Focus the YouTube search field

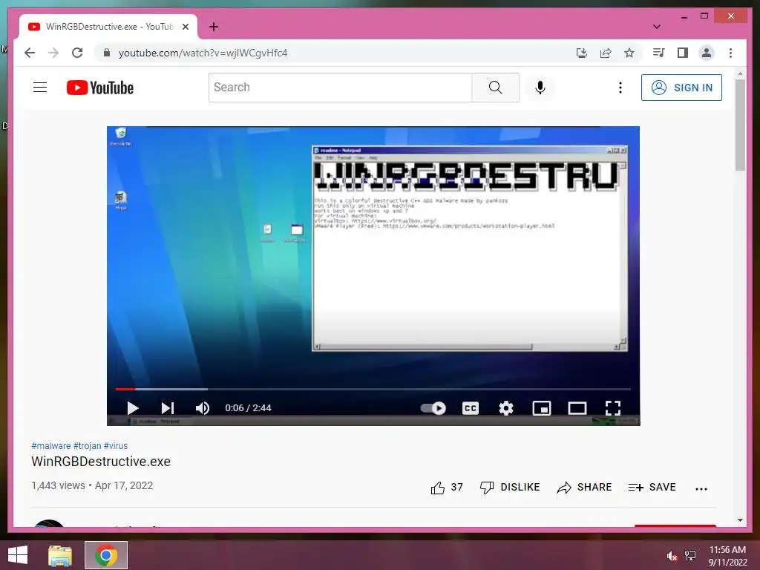coord(340,88)
